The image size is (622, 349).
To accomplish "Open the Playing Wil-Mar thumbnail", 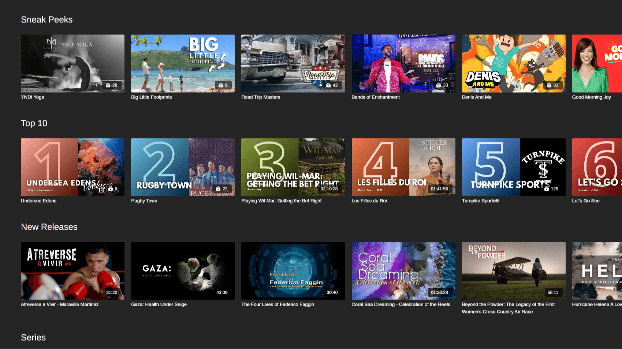I will [293, 167].
